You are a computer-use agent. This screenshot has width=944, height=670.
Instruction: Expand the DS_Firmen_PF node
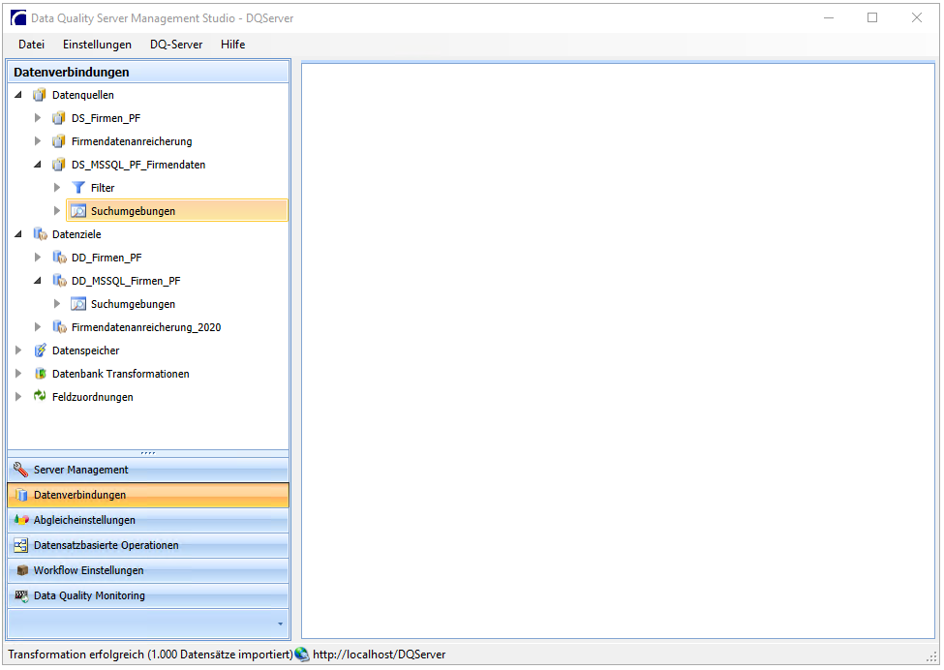38,118
